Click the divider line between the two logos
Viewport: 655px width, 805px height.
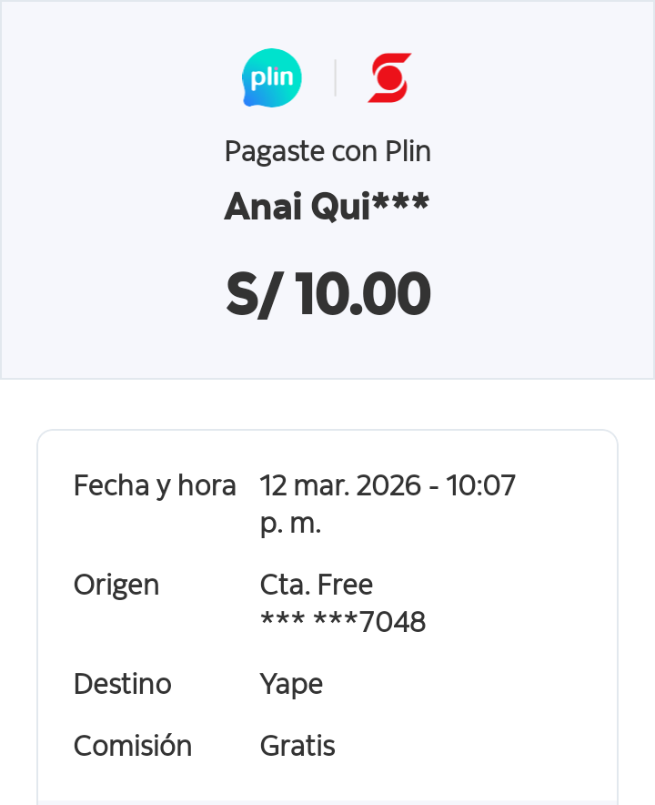point(335,78)
